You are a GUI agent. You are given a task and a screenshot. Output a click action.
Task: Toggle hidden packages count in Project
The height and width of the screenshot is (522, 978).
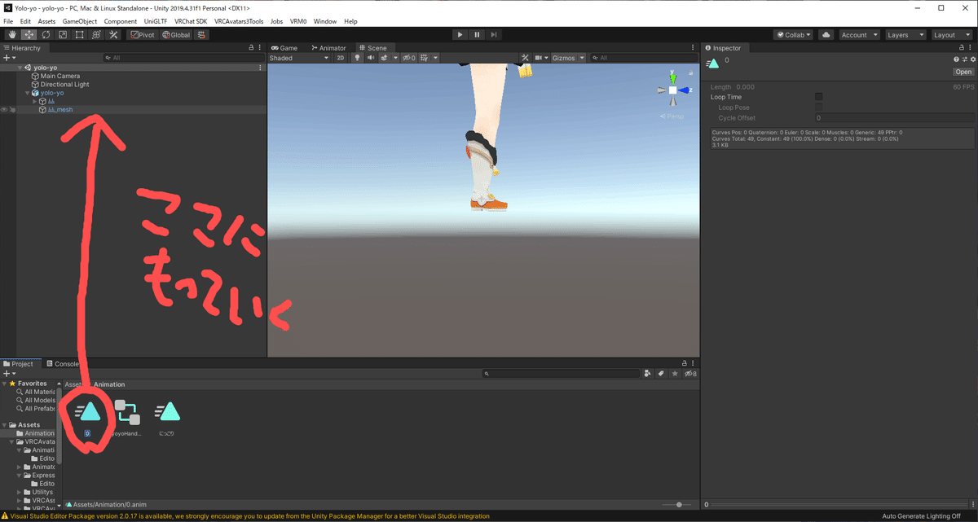pyautogui.click(x=690, y=374)
